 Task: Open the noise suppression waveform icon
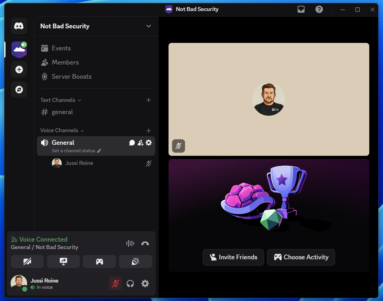click(x=130, y=243)
